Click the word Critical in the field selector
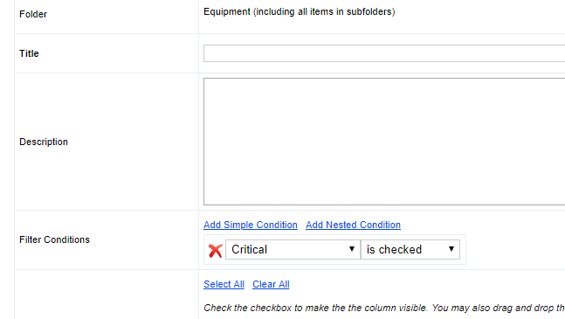Viewport: 565px width, 319px height. pyautogui.click(x=250, y=249)
